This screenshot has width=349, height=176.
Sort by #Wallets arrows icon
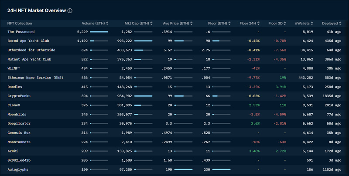[x=312, y=24]
